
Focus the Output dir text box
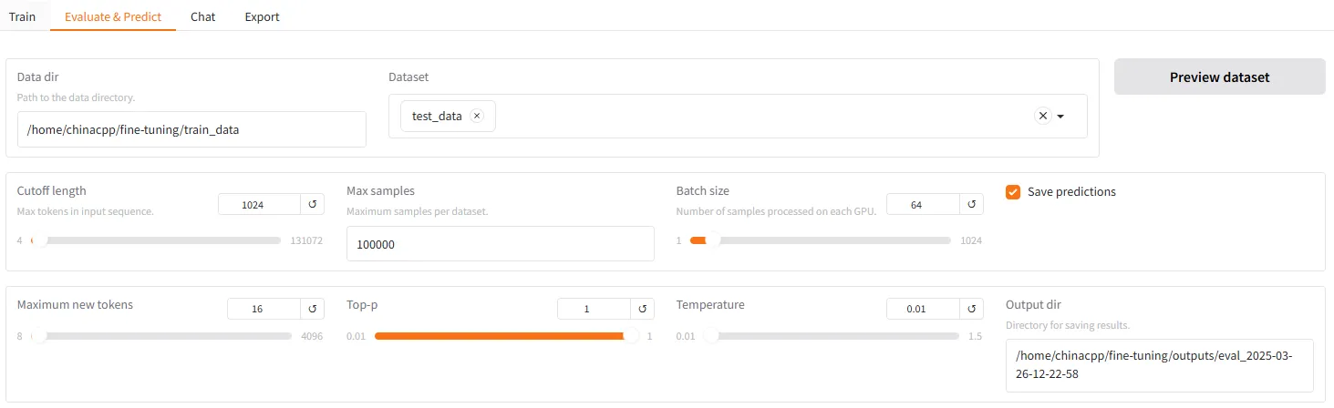pos(1160,365)
